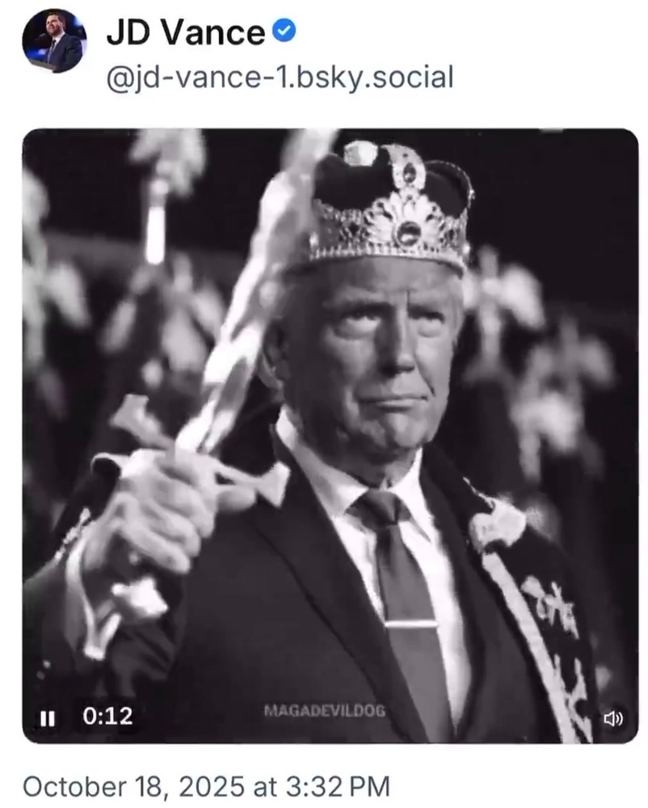Click the MAGADEVILDOG watermark text
The height and width of the screenshot is (808, 648).
(x=325, y=711)
